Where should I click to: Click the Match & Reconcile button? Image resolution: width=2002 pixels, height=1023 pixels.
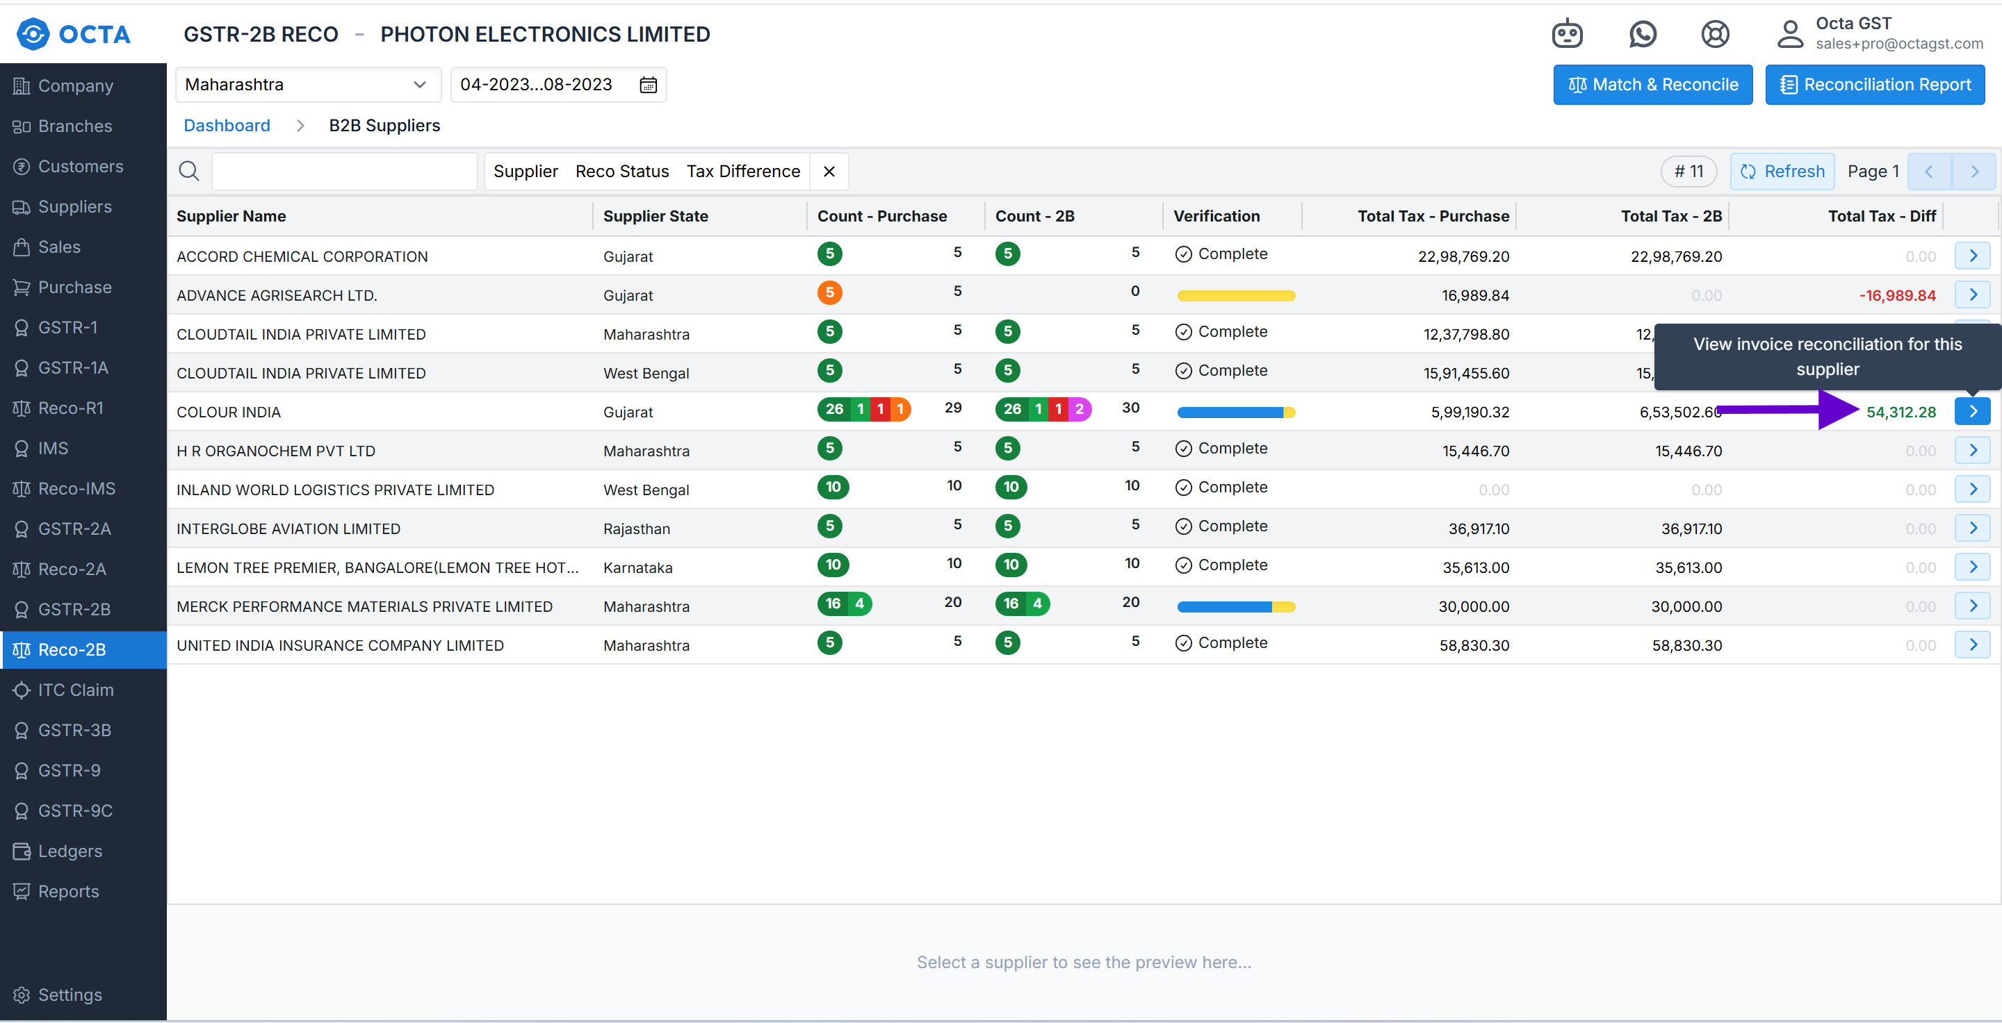coord(1652,85)
